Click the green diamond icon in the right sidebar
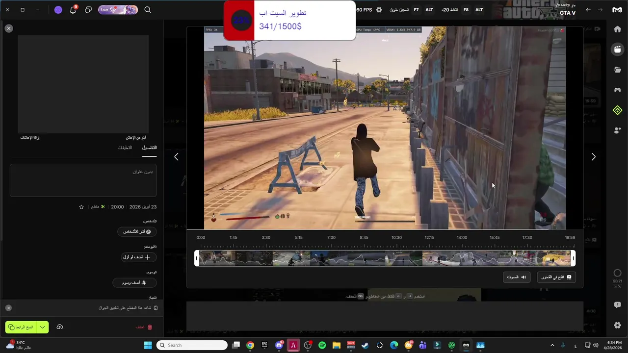This screenshot has width=628, height=353. [617, 110]
